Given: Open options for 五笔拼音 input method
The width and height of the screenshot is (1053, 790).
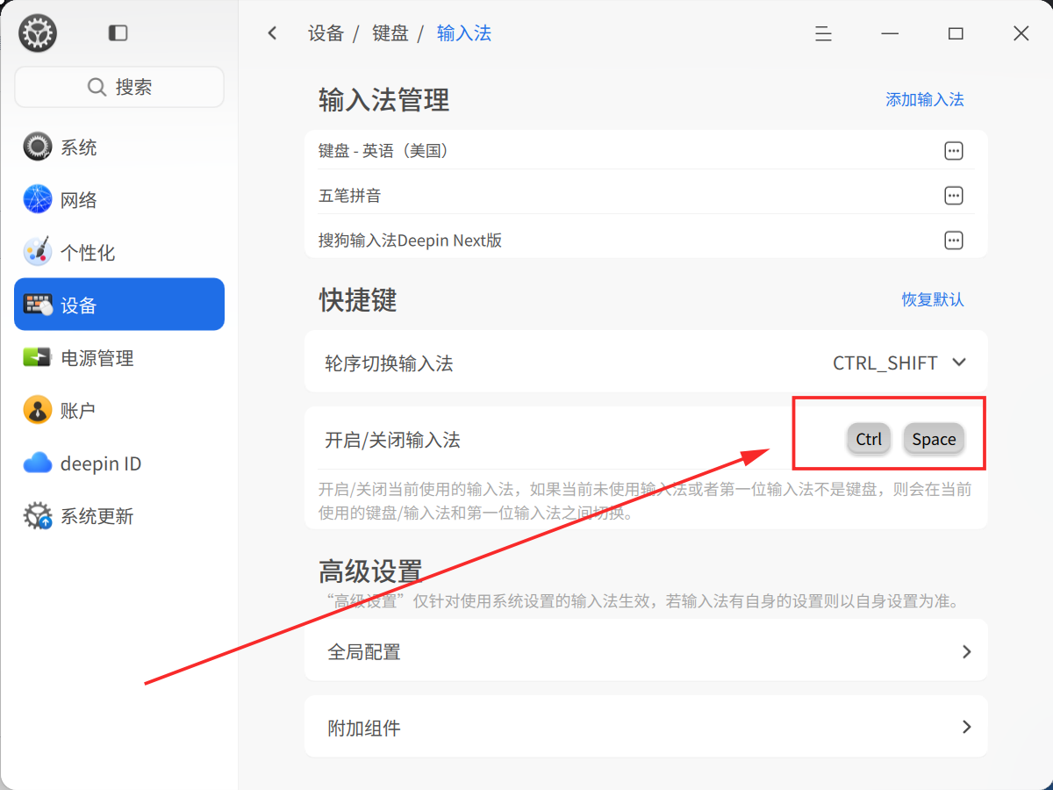Looking at the screenshot, I should (954, 196).
